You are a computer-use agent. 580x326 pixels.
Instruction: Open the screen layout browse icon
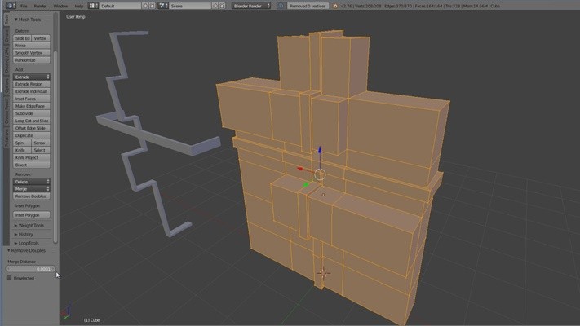pyautogui.click(x=93, y=6)
